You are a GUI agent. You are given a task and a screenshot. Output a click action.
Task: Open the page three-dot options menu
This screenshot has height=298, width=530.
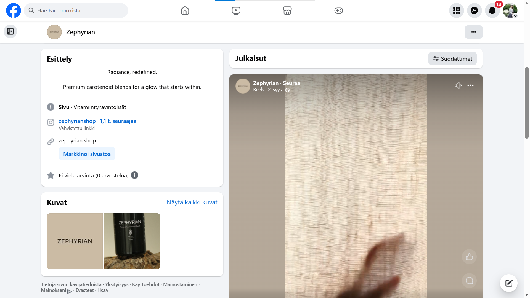[473, 32]
